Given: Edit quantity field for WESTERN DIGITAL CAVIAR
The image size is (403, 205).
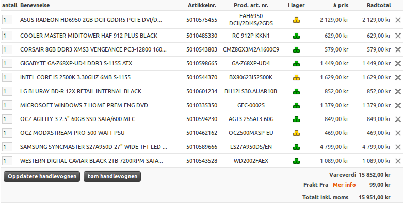Looking at the screenshot, I should tap(7, 161).
